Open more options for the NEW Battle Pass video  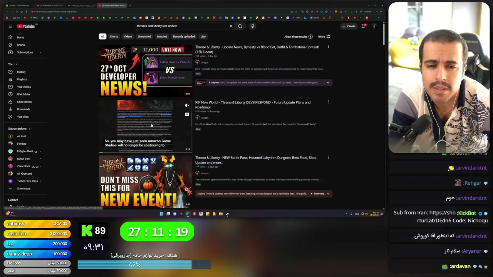pos(329,158)
